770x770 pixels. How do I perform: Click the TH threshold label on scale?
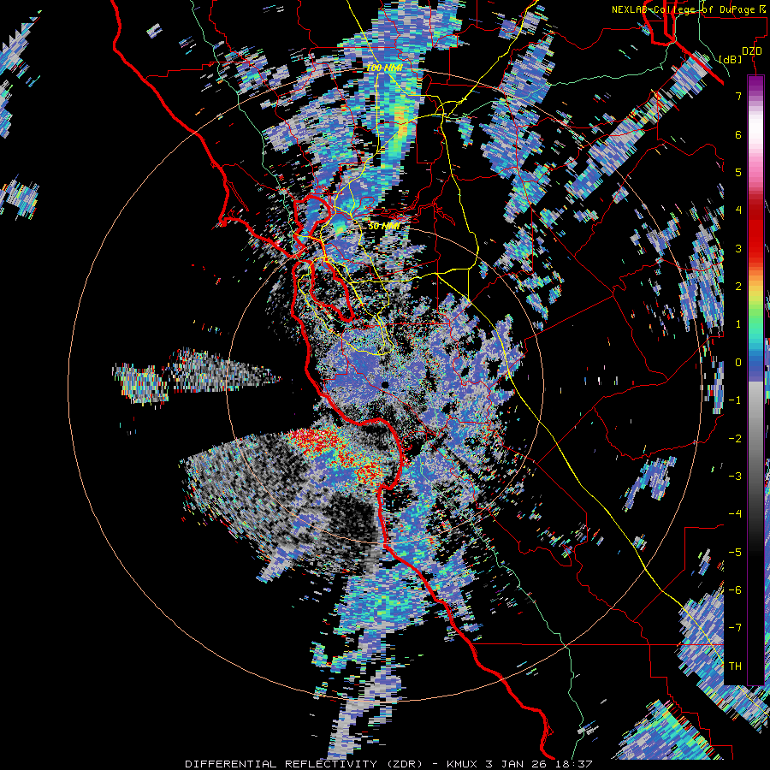click(735, 666)
